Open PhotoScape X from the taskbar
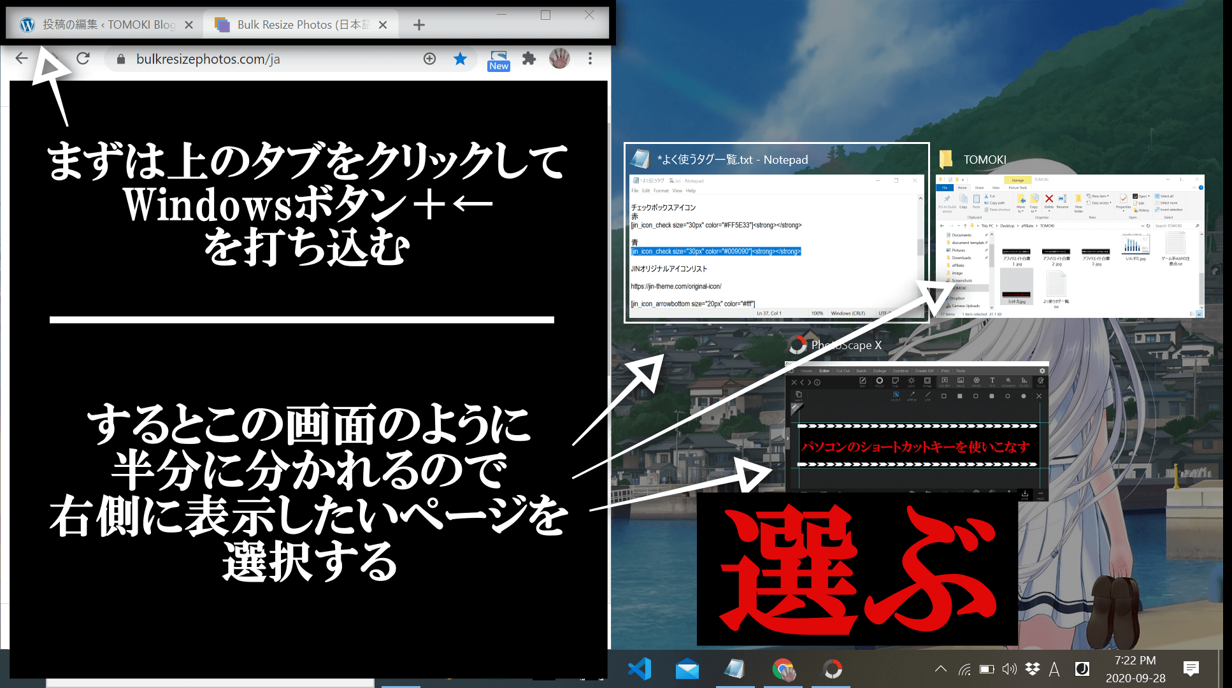Screen dimensions: 1232x688 pos(832,669)
